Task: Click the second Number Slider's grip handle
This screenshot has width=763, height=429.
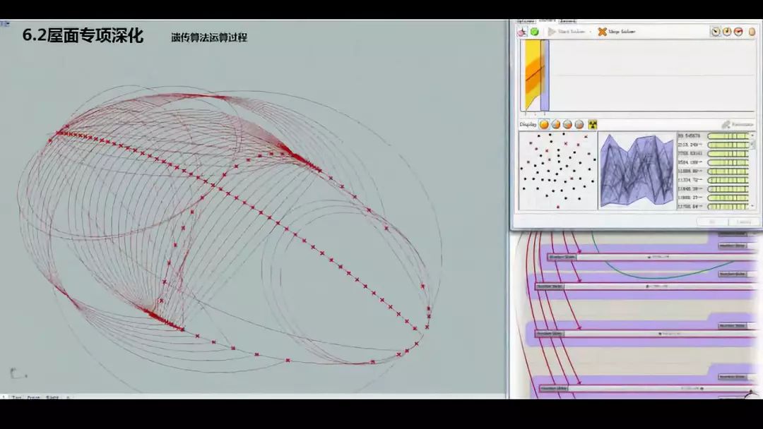Action: click(648, 286)
